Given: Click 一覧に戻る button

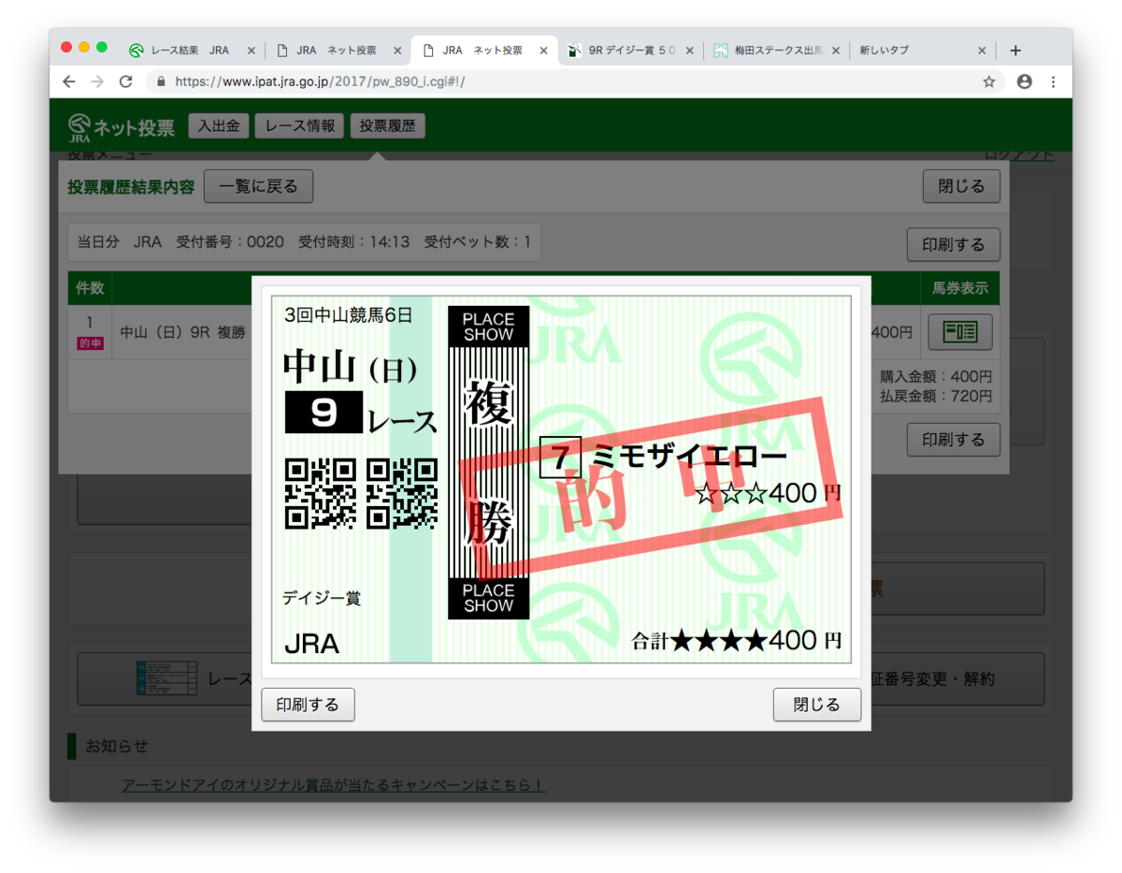Looking at the screenshot, I should click(258, 186).
